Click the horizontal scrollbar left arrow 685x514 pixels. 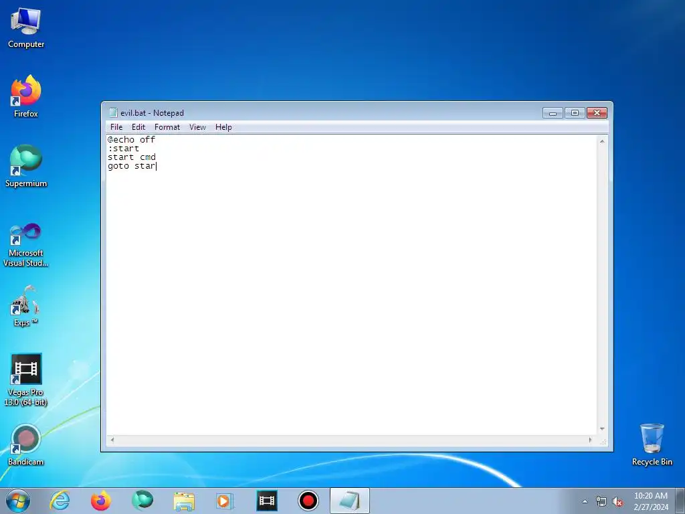click(112, 440)
